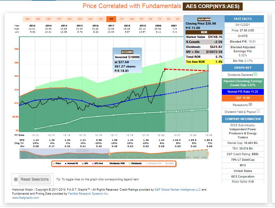
Task: Select the 20Y time range tab
Action: [x=28, y=19]
